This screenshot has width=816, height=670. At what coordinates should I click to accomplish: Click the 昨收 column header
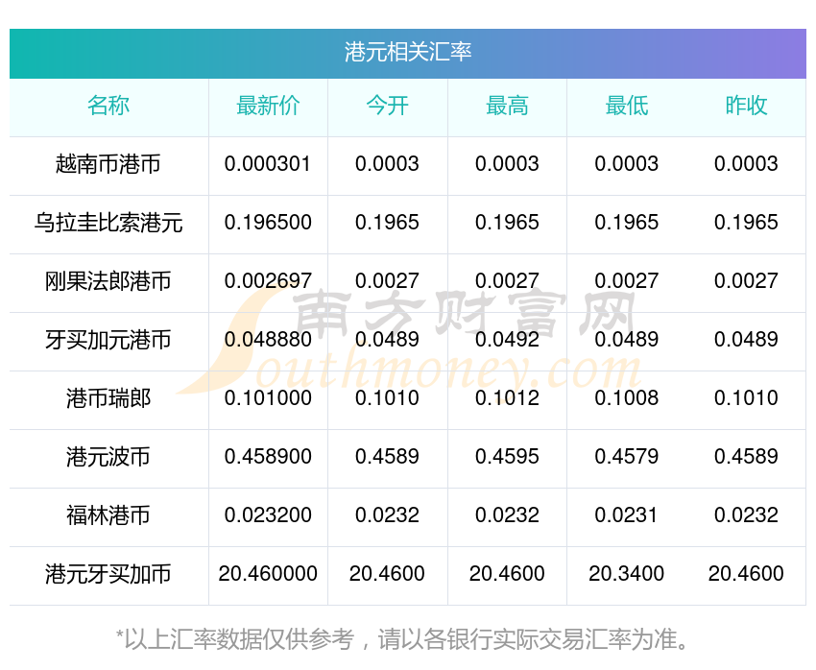pos(746,106)
